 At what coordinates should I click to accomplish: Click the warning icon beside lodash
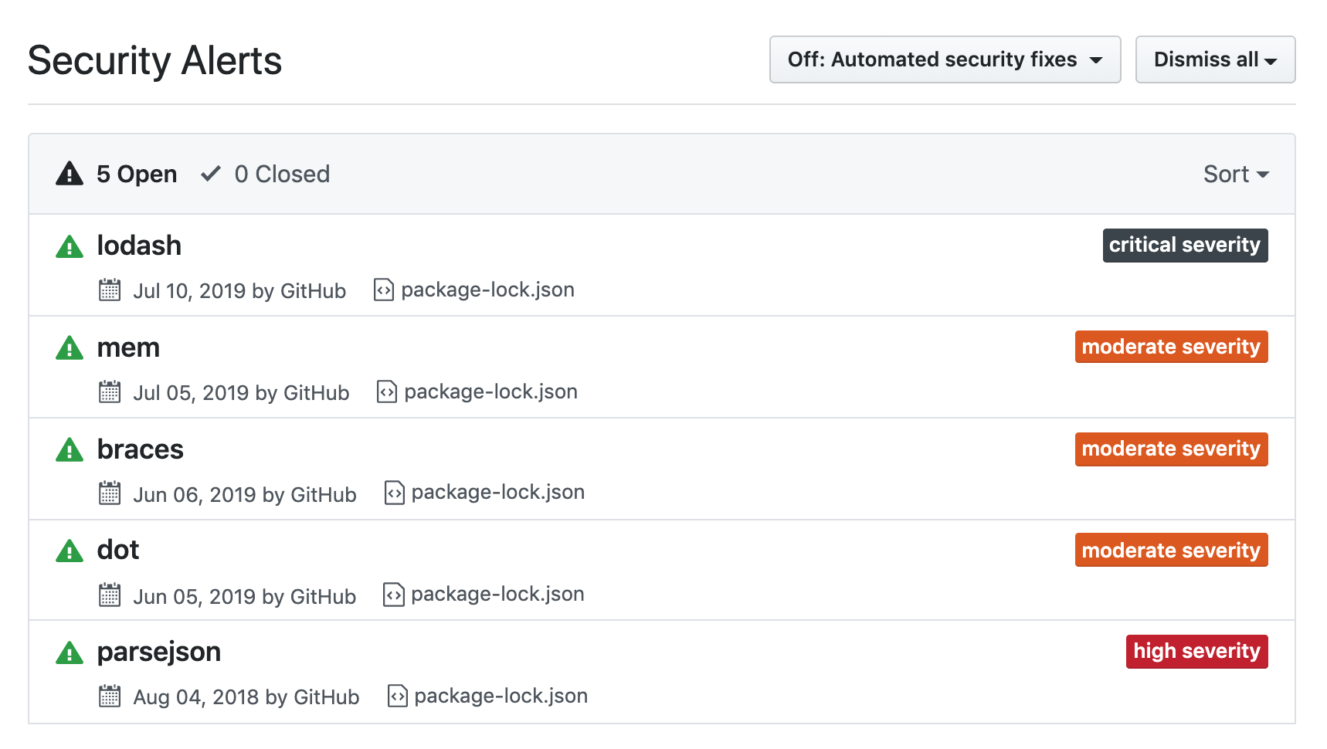[x=70, y=247]
